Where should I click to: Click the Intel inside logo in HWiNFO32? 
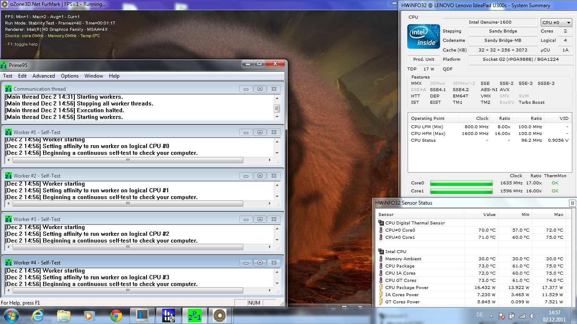point(424,36)
